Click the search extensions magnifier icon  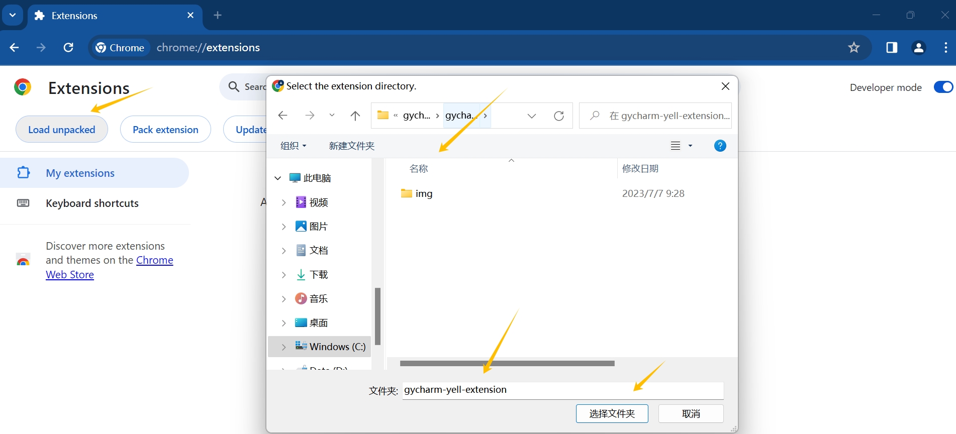[x=234, y=87]
